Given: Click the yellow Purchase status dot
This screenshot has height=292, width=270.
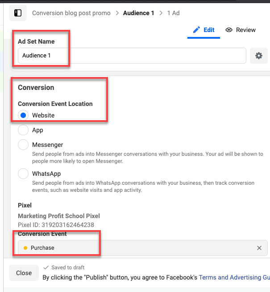Looking at the screenshot, I should pos(25,248).
